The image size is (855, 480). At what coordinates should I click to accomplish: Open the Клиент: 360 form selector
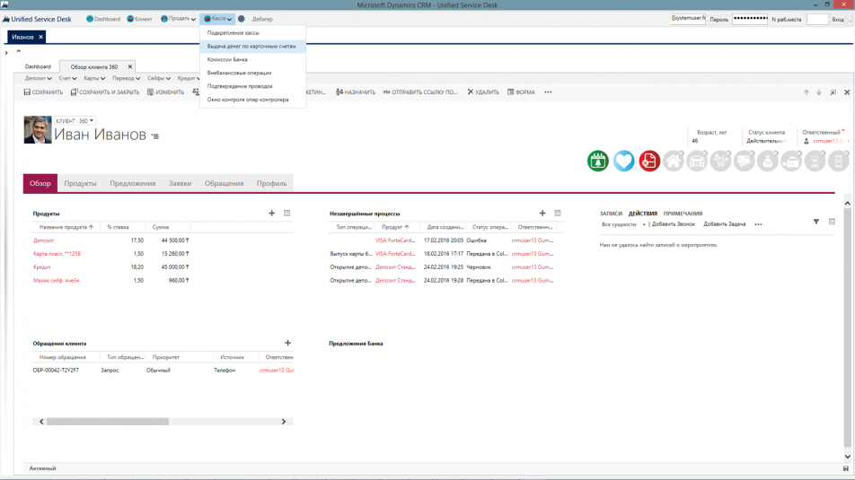(x=75, y=120)
